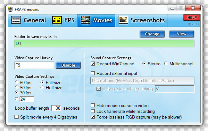208x131 pixels.
Task: Open the General tab
Action: pyautogui.click(x=29, y=20)
